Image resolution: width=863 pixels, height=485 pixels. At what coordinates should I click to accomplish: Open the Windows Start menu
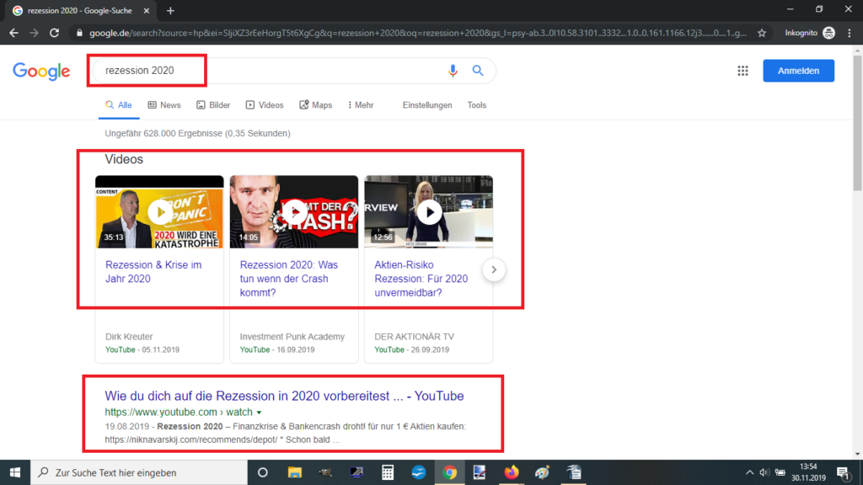[x=15, y=472]
